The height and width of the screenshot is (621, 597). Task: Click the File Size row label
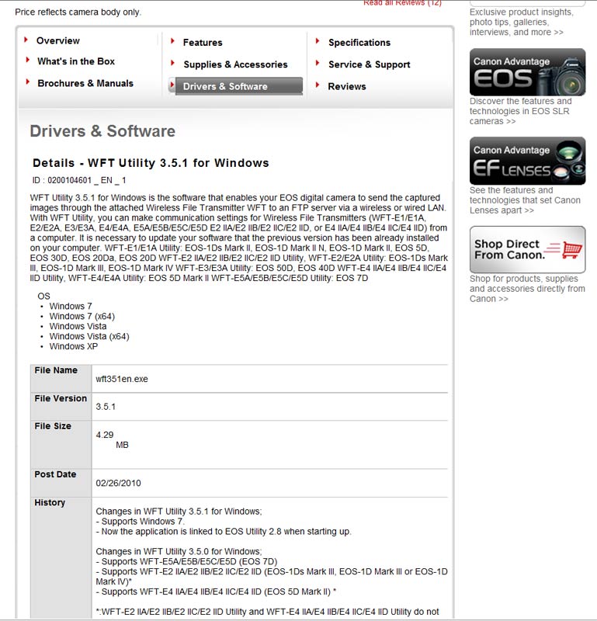[x=53, y=426]
